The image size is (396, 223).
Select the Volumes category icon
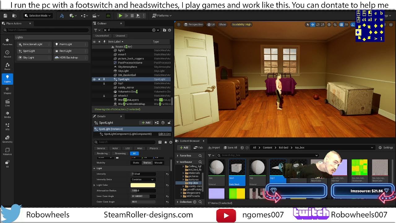click(x=7, y=152)
